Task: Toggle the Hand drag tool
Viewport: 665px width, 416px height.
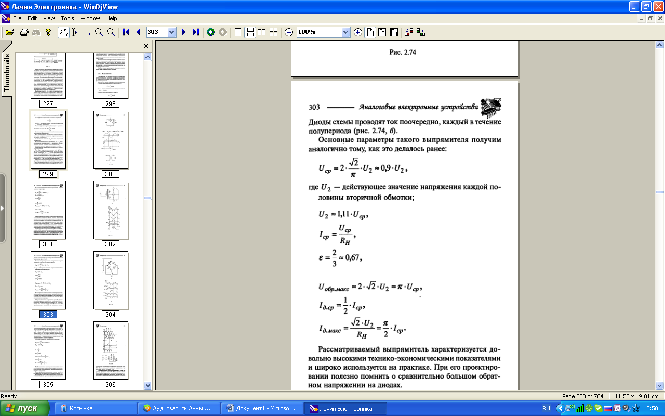Action: click(x=63, y=32)
